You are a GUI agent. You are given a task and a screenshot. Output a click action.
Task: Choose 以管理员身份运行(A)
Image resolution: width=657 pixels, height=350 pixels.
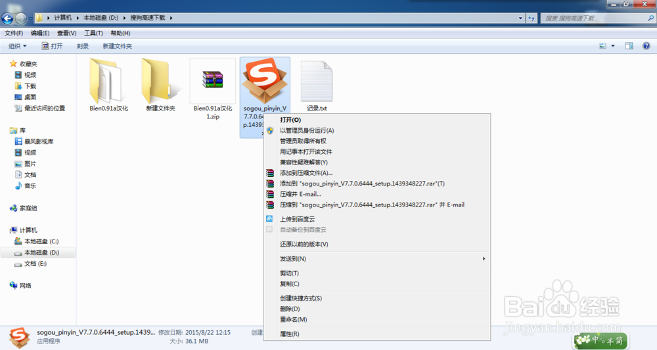[307, 130]
